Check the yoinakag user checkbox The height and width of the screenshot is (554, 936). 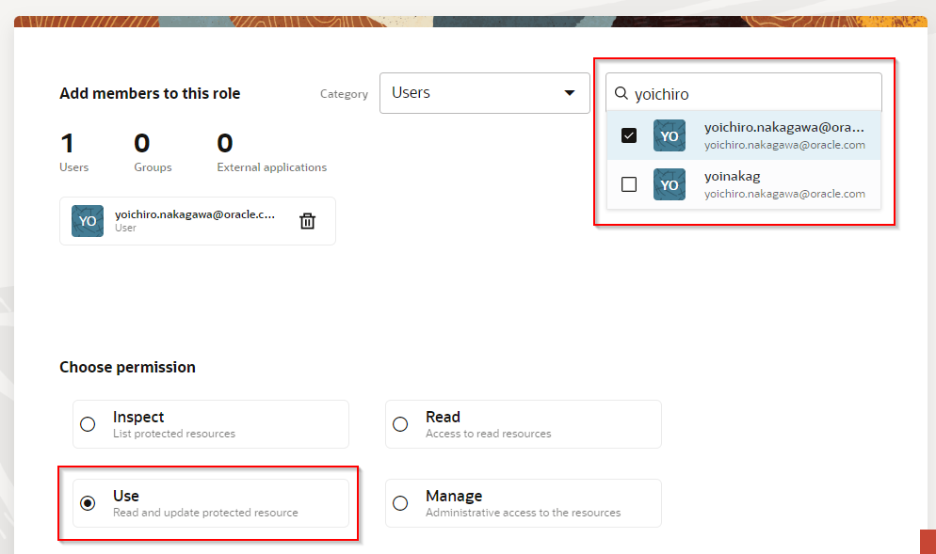click(629, 184)
